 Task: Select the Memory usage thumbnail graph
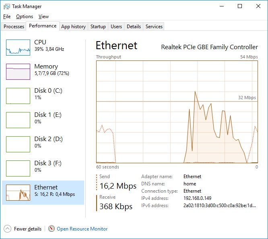point(18,72)
